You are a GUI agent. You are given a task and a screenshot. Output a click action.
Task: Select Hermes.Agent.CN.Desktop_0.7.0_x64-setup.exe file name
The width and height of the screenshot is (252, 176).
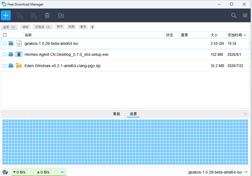click(x=66, y=54)
